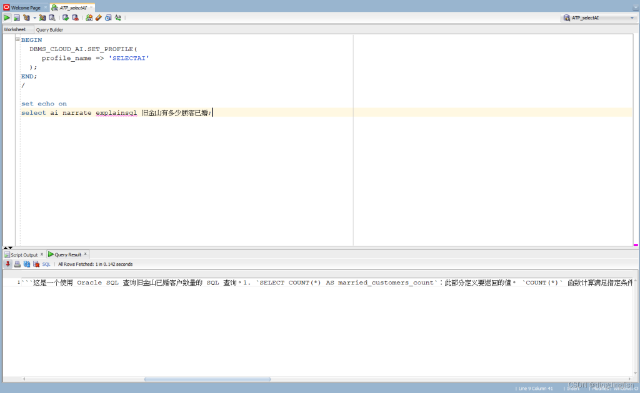Open the Explain Plan dropdown arrow
640x393 pixels.
coord(34,18)
